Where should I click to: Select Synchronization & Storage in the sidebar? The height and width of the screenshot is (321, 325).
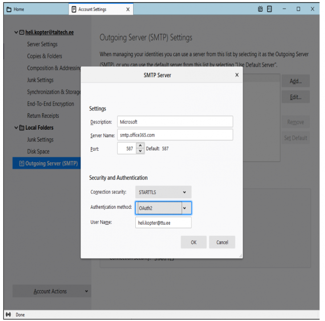coord(54,92)
